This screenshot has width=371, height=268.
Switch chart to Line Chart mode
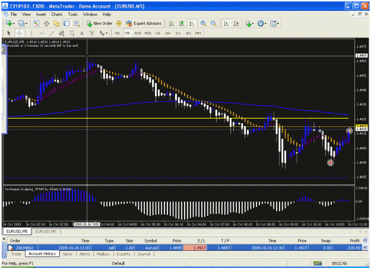(191, 23)
